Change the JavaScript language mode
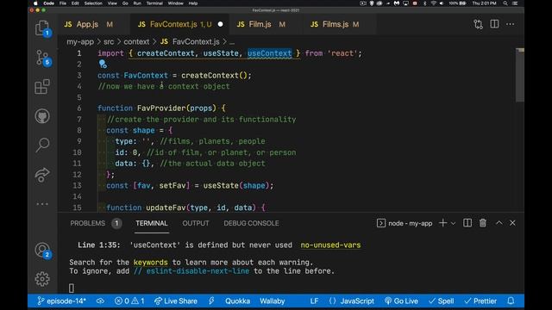The height and width of the screenshot is (310, 552). (357, 301)
